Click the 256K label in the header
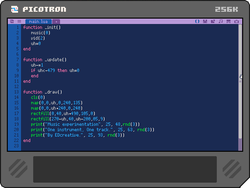Image resolution: width=250 pixels, height=188 pixels. coord(227,9)
